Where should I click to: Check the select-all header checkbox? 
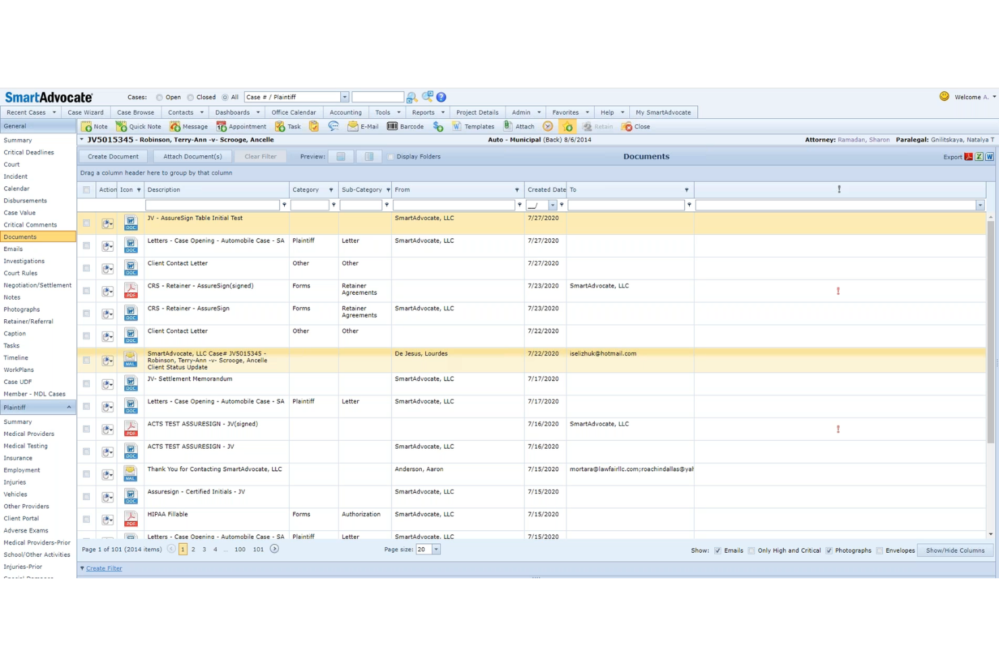click(86, 190)
